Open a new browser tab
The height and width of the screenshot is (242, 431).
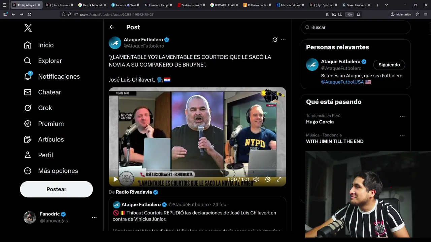pos(377,5)
